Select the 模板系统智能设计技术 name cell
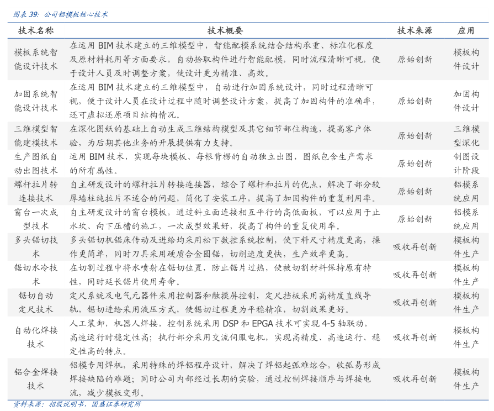The height and width of the screenshot is (411, 494). coord(36,59)
